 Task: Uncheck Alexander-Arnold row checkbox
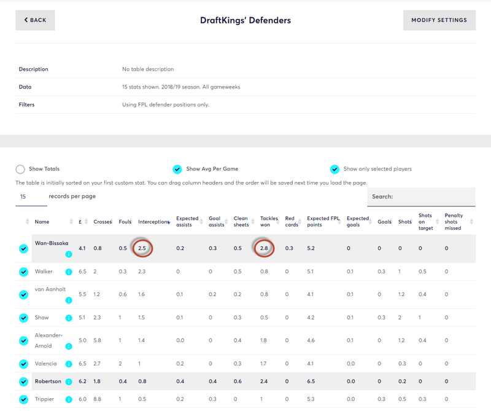pyautogui.click(x=23, y=341)
